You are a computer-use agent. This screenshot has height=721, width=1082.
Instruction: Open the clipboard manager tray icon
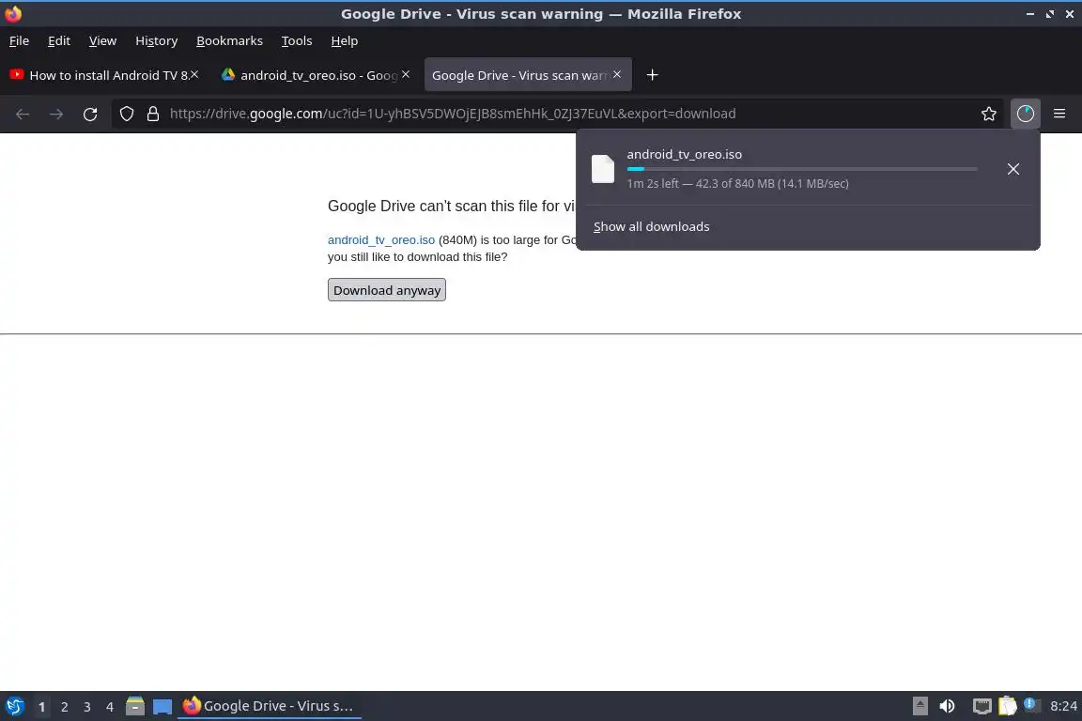point(1008,706)
